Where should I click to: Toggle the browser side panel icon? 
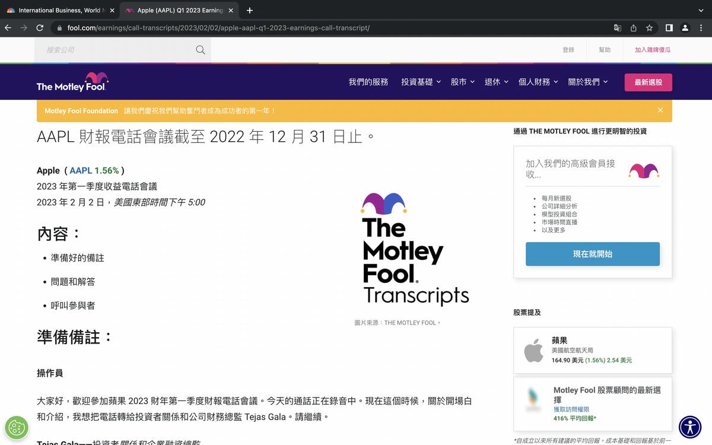click(669, 28)
